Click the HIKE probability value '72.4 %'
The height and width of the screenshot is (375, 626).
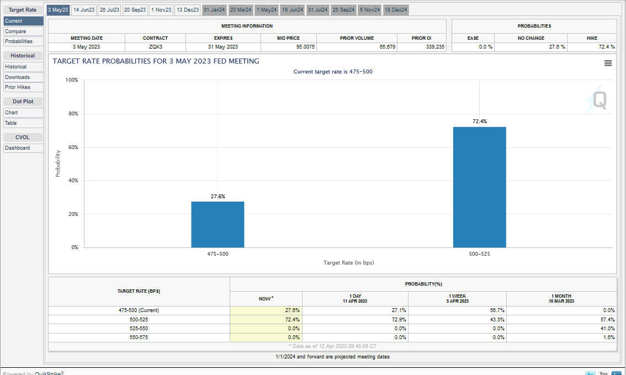tap(607, 47)
